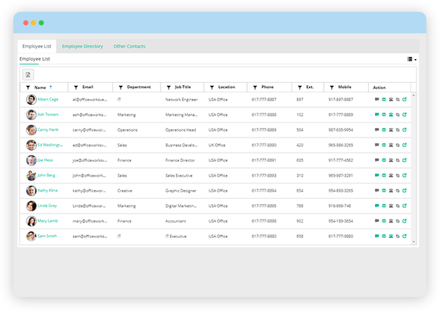The height and width of the screenshot is (312, 440).
Task: Sort by the Department column header
Action: tap(138, 87)
